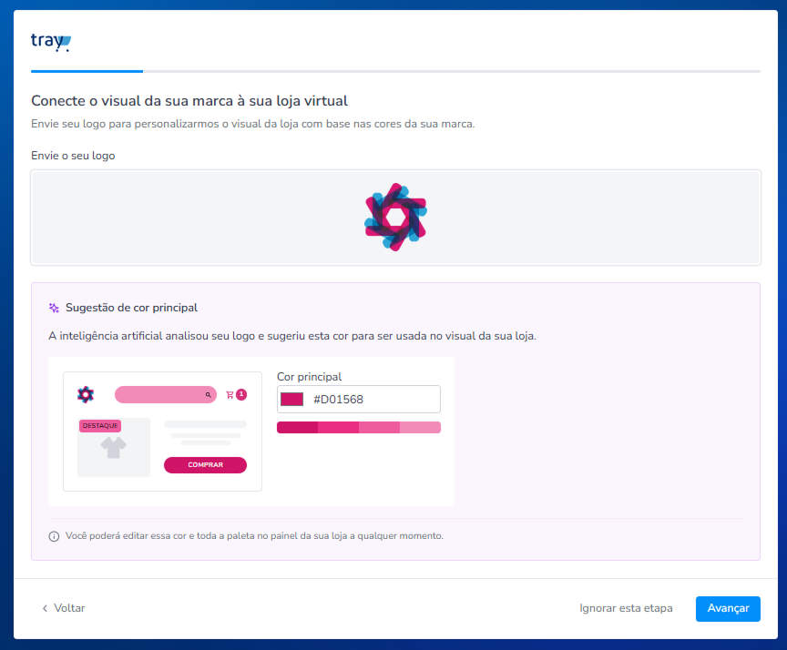This screenshot has height=650, width=787.
Task: Click the gray t-shirt product placeholder
Action: point(114,447)
